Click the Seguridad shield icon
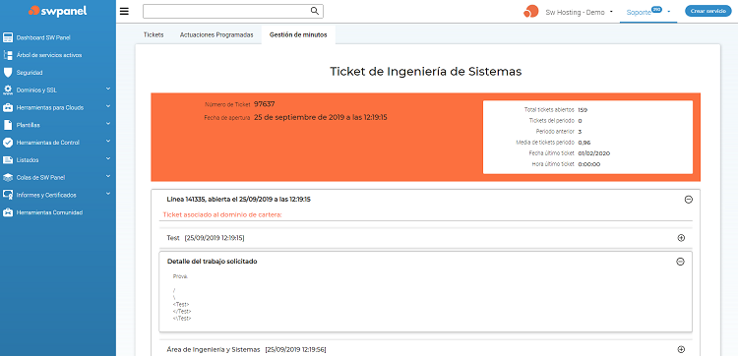The width and height of the screenshot is (738, 356). (x=8, y=73)
